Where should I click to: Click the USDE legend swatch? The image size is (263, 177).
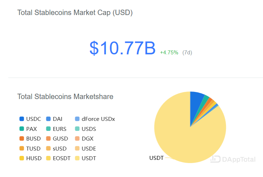[77, 148]
